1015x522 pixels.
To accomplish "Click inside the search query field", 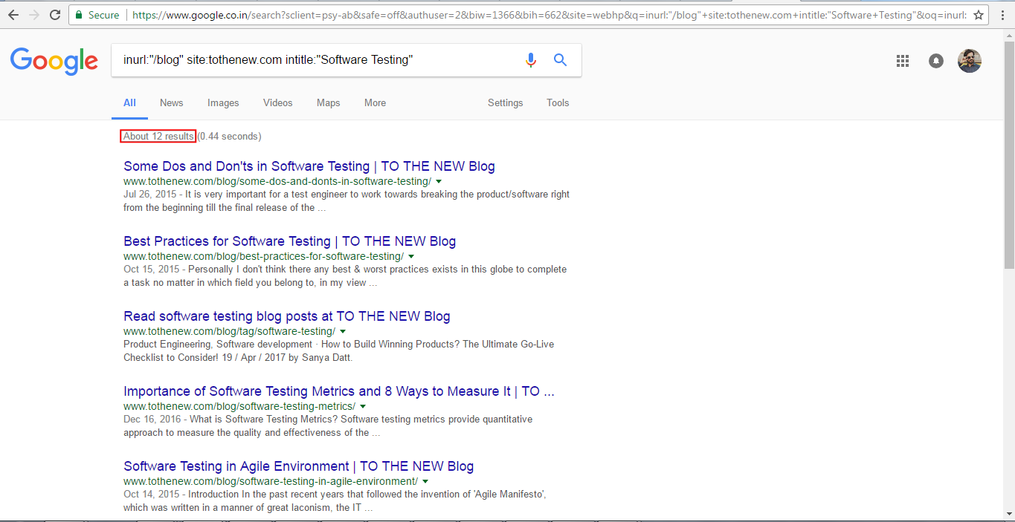I will tap(297, 60).
